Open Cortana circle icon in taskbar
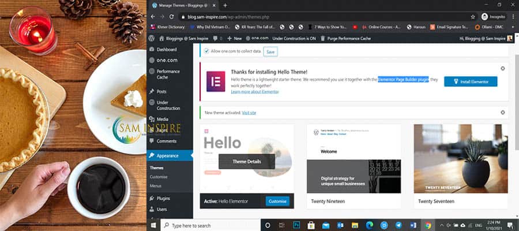This screenshot has width=519, height=231. (x=268, y=225)
